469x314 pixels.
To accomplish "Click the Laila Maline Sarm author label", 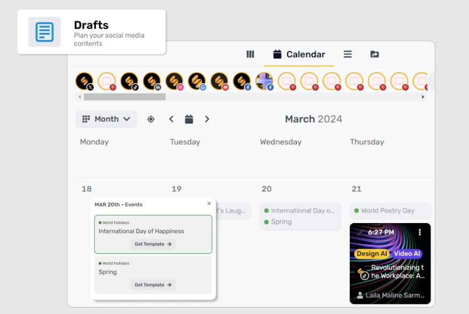I will (x=391, y=295).
